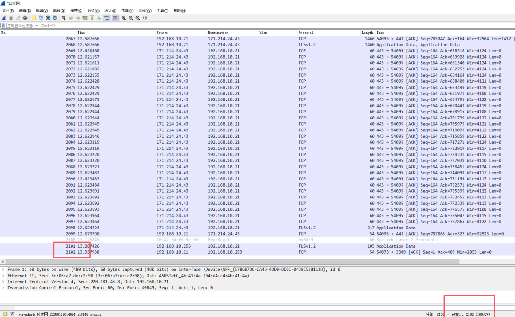515x317 pixels.
Task: Open expert information via yellow status circle
Action: click(5, 314)
